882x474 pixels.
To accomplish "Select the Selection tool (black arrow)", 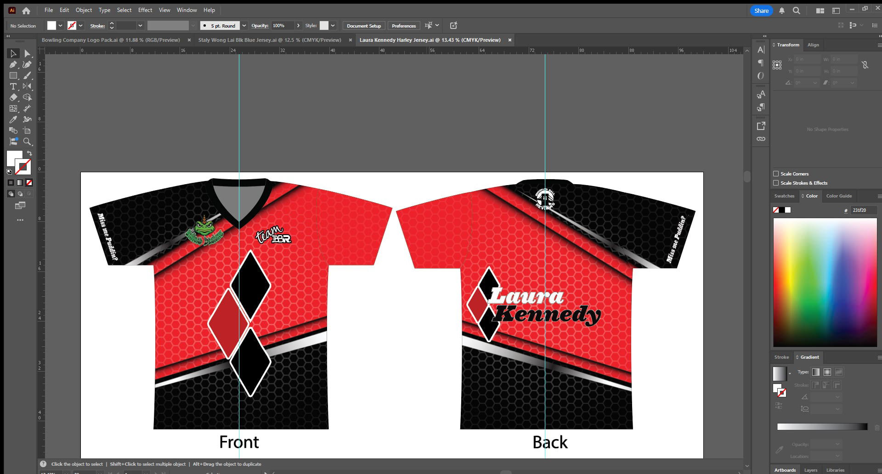I will click(x=13, y=54).
